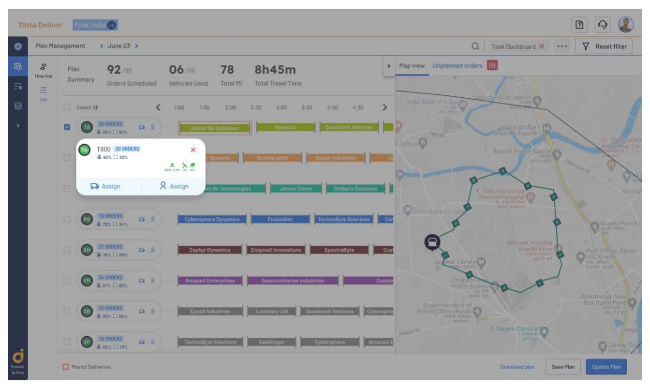Viewport: 650px width, 389px height.
Task: Click the depot vehicle marker on map
Action: [432, 242]
